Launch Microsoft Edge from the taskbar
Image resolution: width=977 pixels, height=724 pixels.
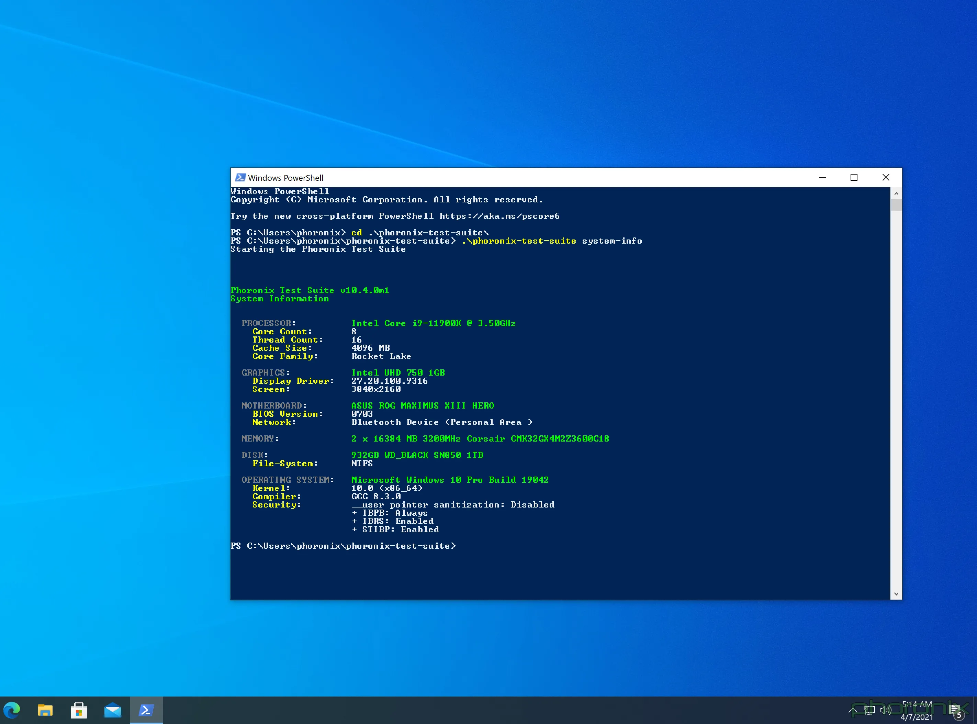[x=12, y=710]
